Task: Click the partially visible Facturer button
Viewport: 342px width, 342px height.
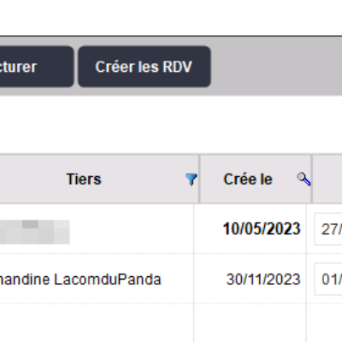Action: (x=37, y=67)
